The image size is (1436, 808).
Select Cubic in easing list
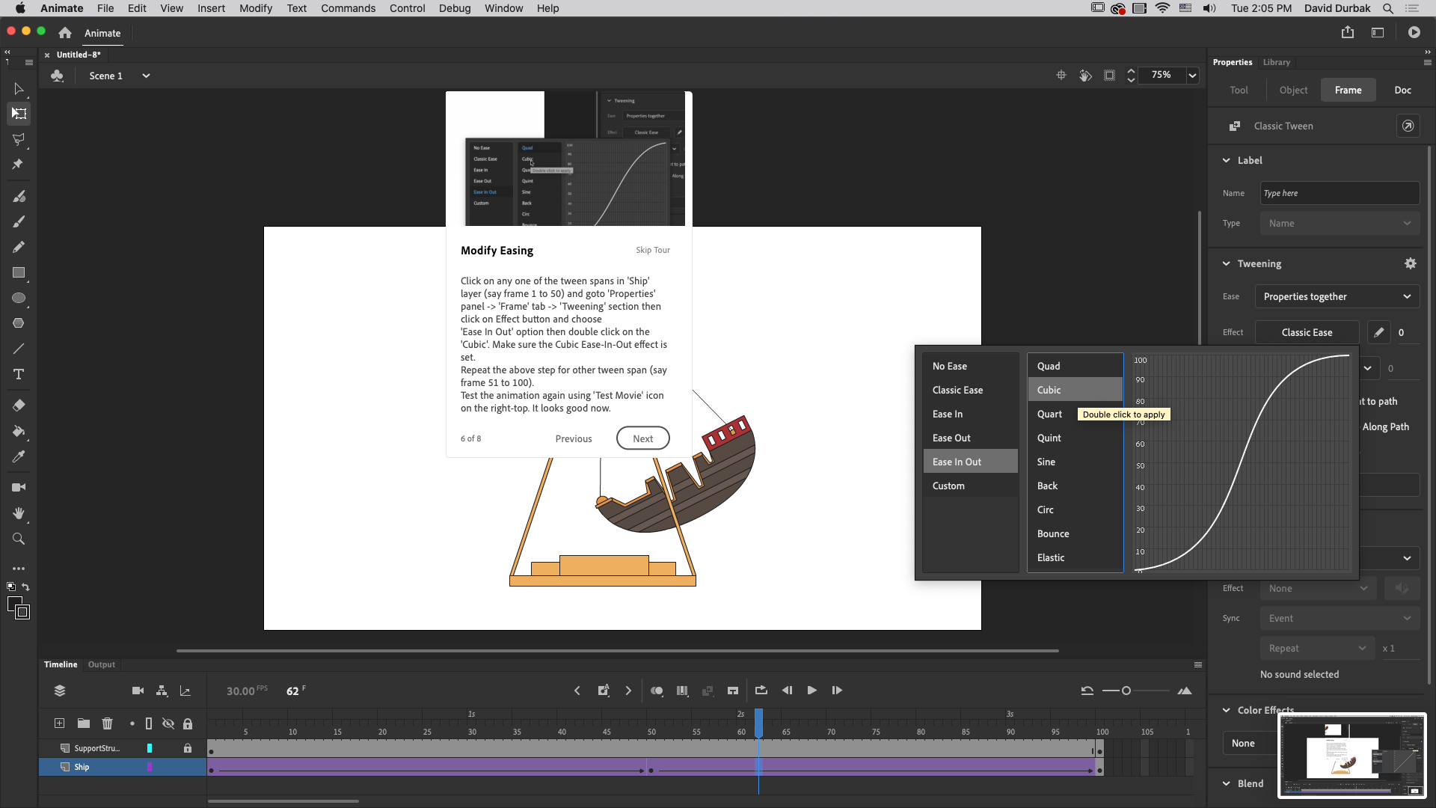(x=1075, y=390)
